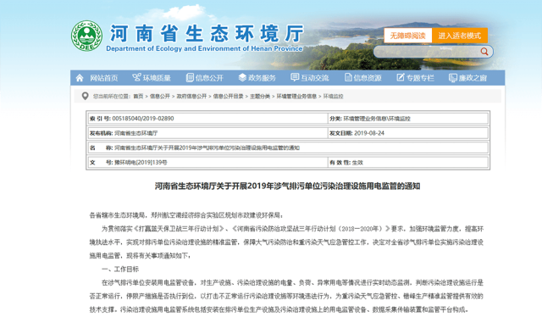Click index number 005185040/2019-02890
This screenshot has height=317, width=542.
143,119
